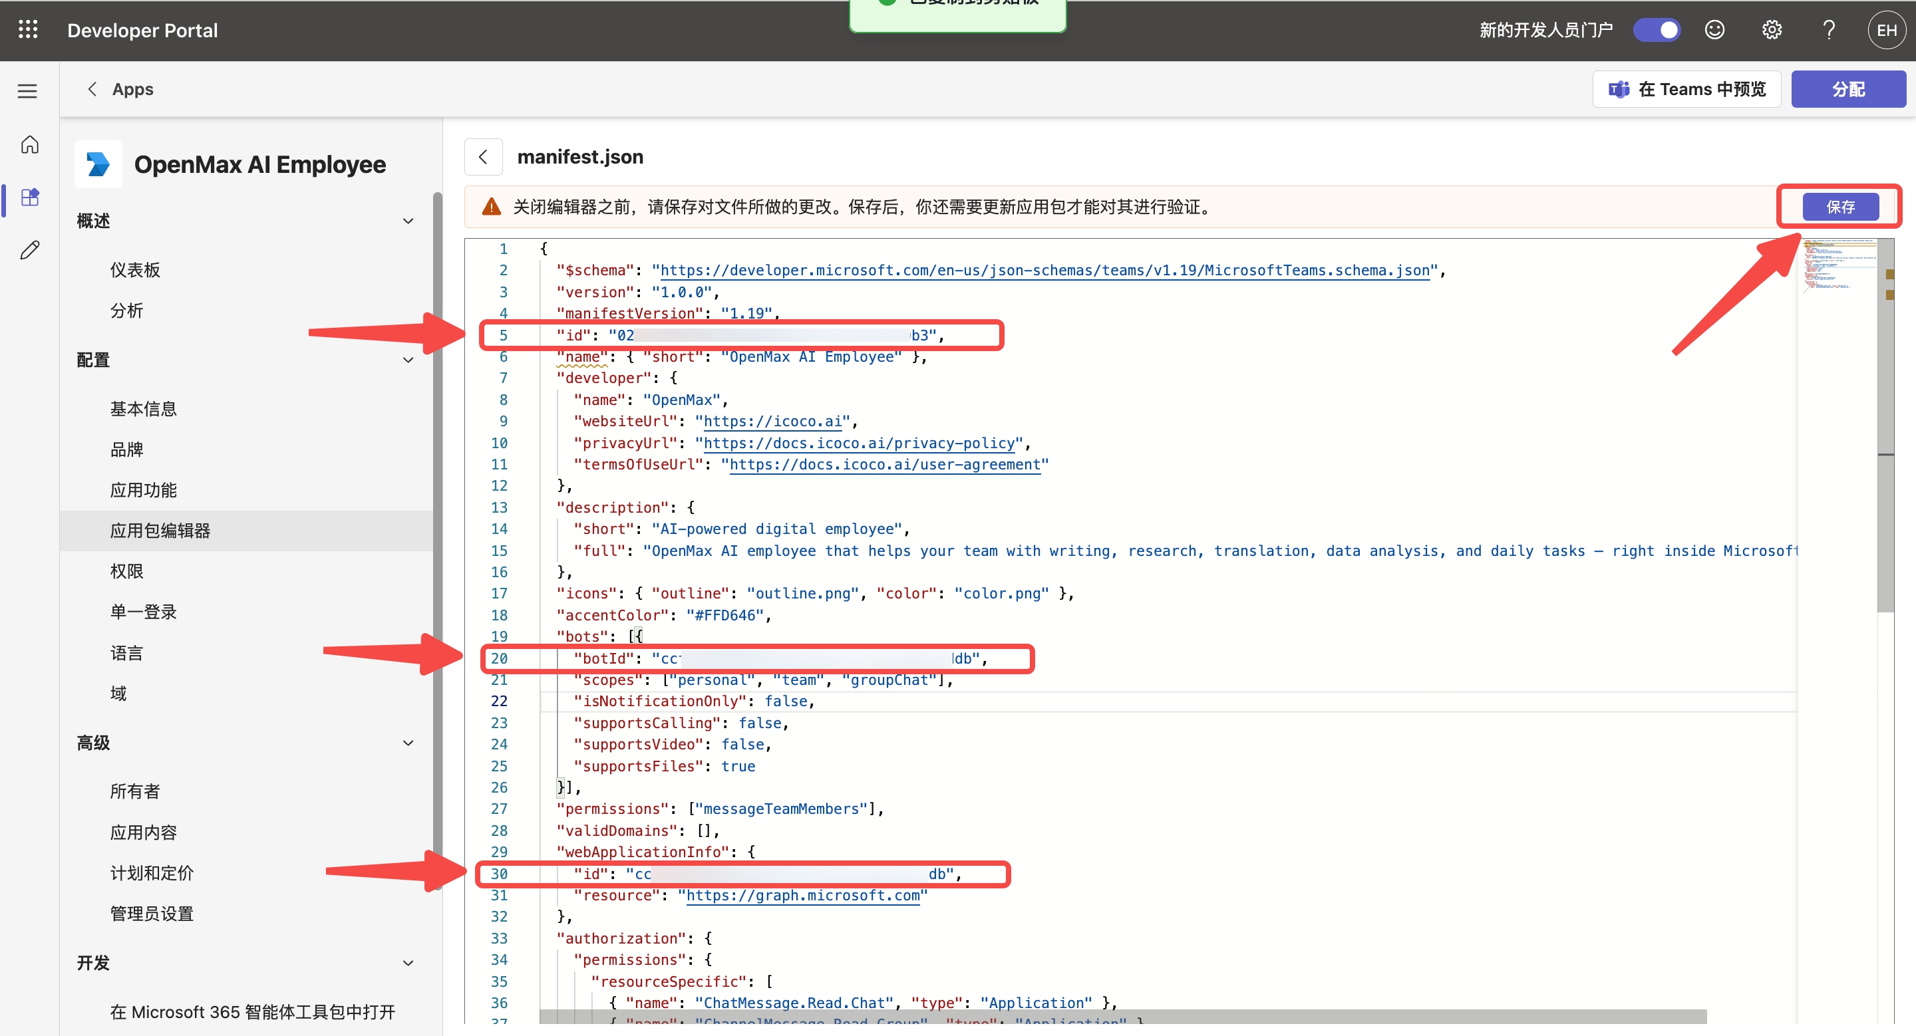This screenshot has height=1036, width=1916.
Task: Open the user-agreement URL link
Action: click(884, 465)
